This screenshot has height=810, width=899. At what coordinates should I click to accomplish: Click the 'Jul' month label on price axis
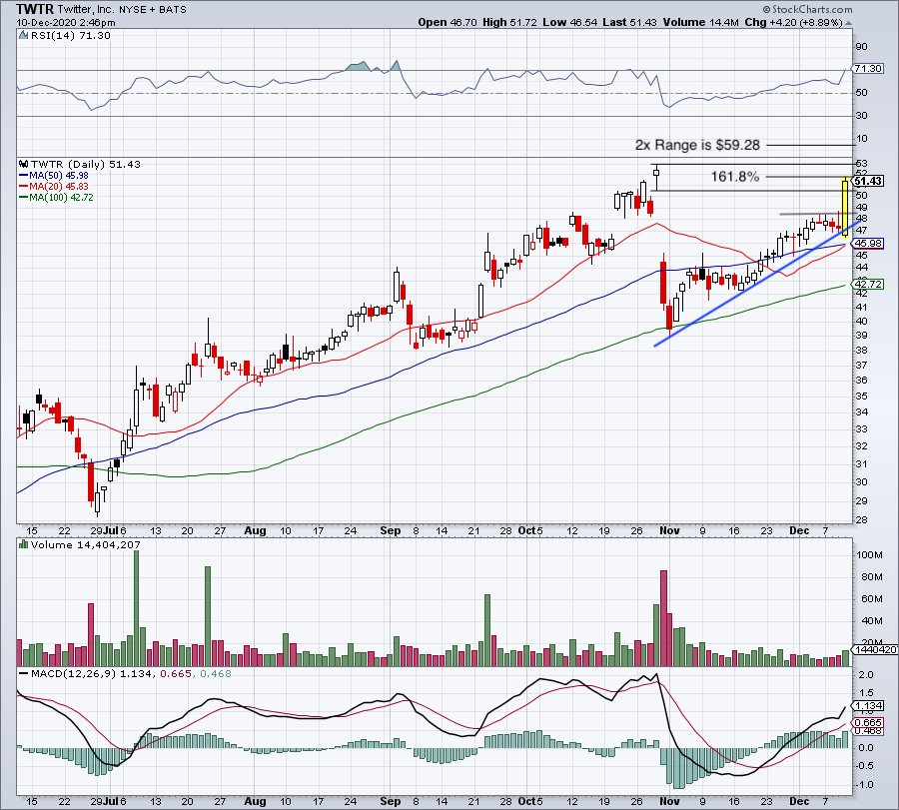[111, 530]
